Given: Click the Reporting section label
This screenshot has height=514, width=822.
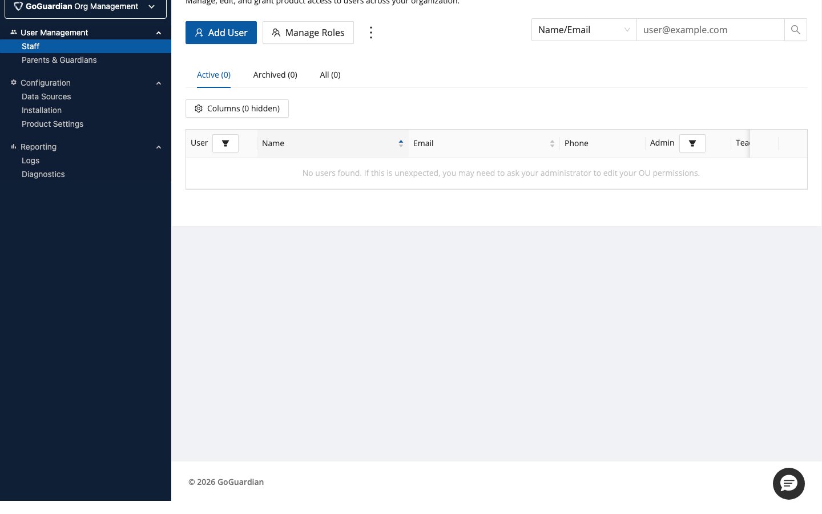Looking at the screenshot, I should coord(38,147).
